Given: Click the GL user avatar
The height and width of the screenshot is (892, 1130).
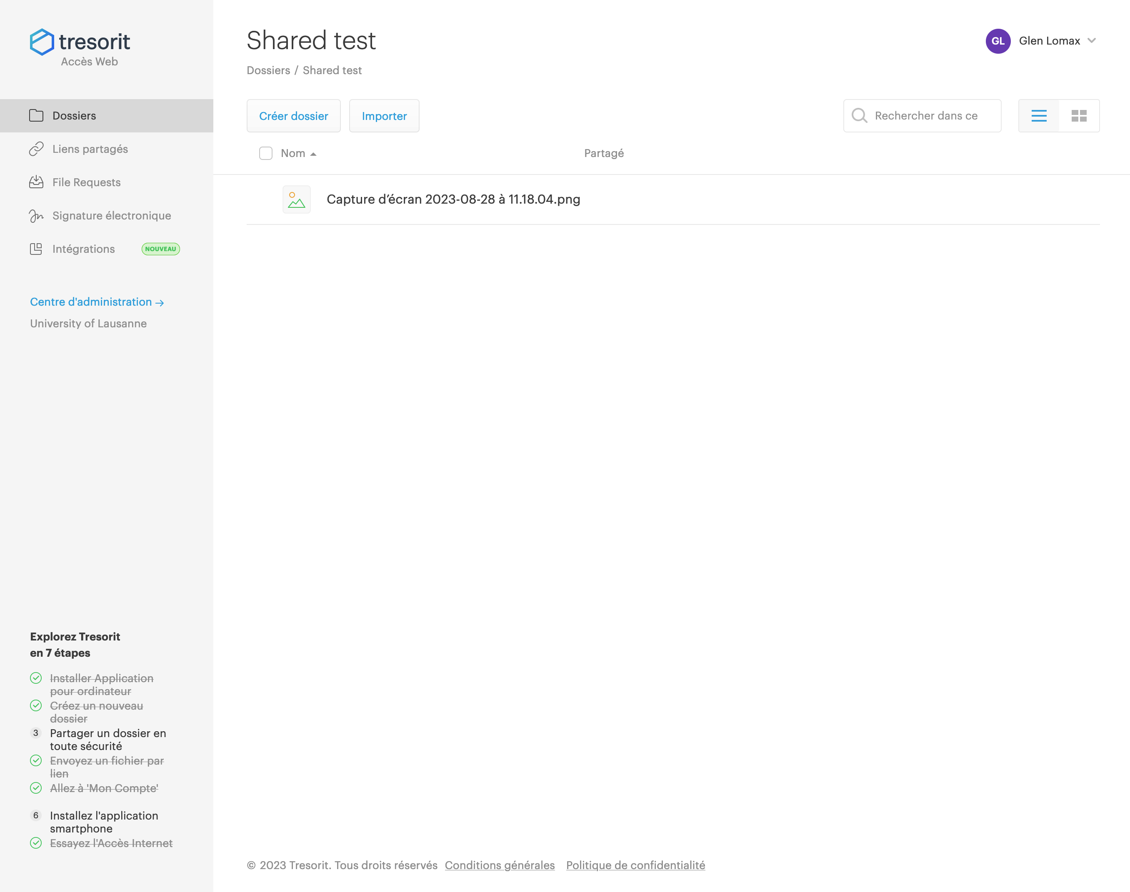Looking at the screenshot, I should pos(997,41).
